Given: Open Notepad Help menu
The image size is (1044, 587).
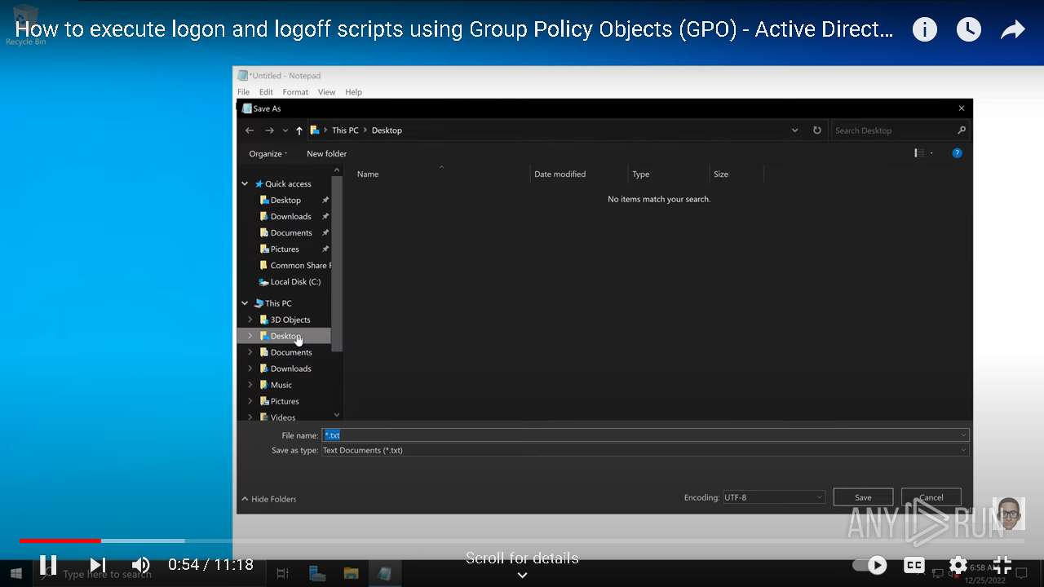Looking at the screenshot, I should tap(353, 92).
